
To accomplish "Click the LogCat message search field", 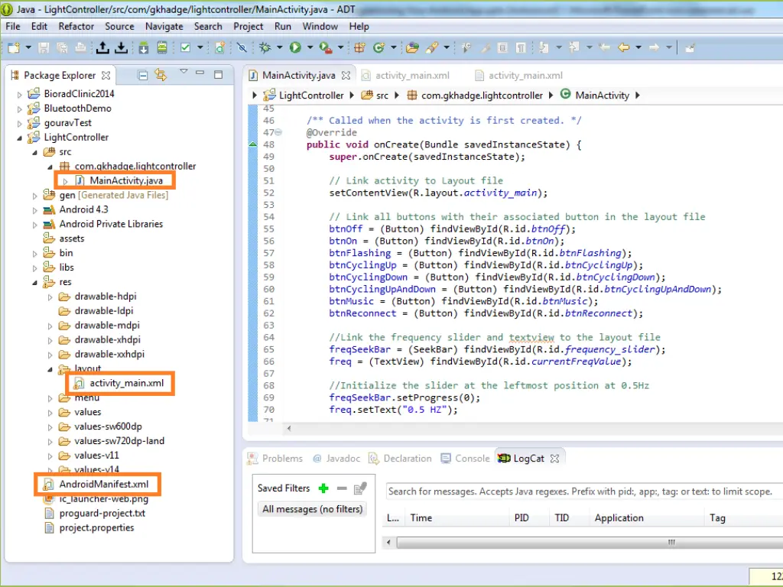I will click(584, 491).
